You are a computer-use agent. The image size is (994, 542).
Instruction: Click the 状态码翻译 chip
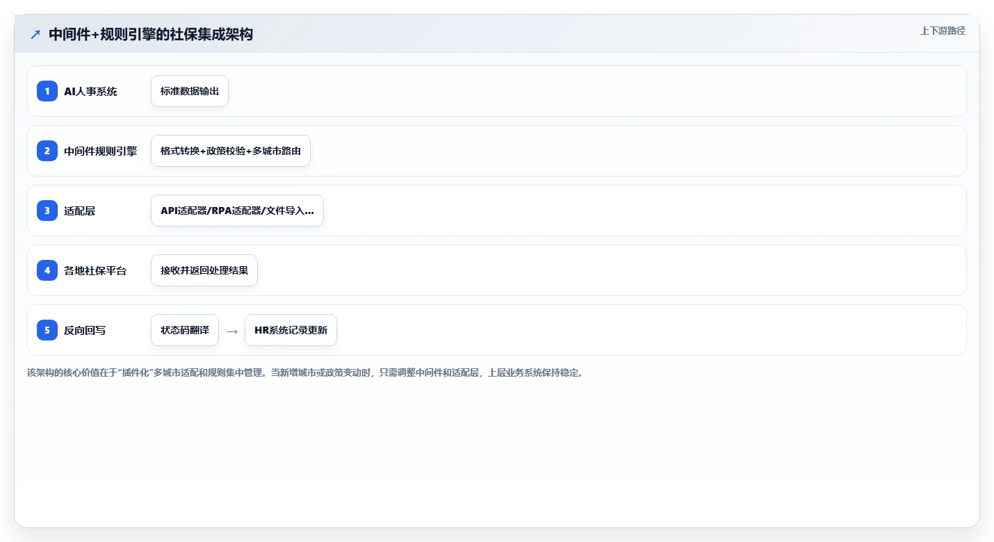(185, 330)
